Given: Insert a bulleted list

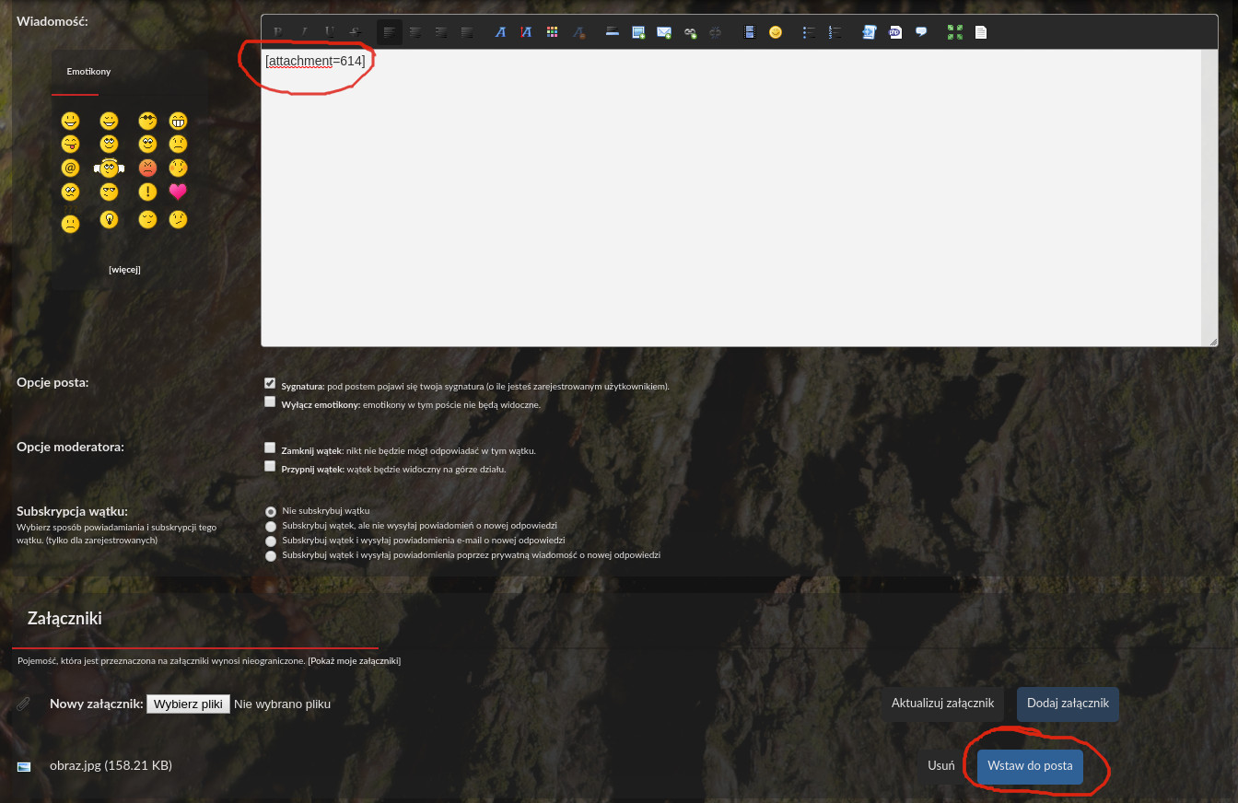Looking at the screenshot, I should pos(809,32).
